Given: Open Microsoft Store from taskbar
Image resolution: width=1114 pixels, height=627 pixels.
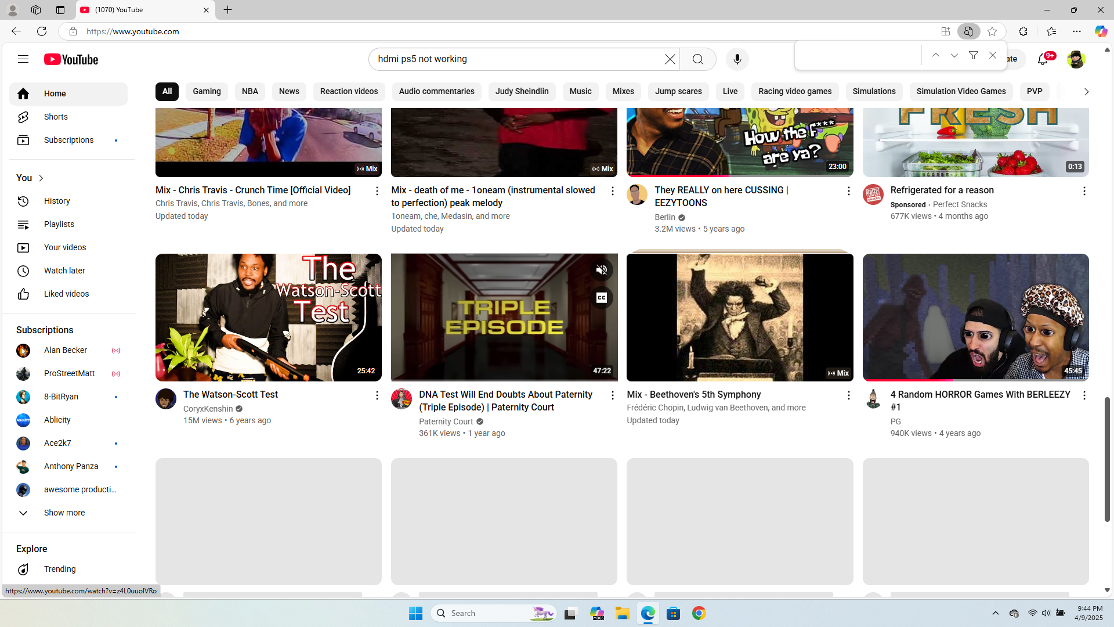Looking at the screenshot, I should pos(673,613).
